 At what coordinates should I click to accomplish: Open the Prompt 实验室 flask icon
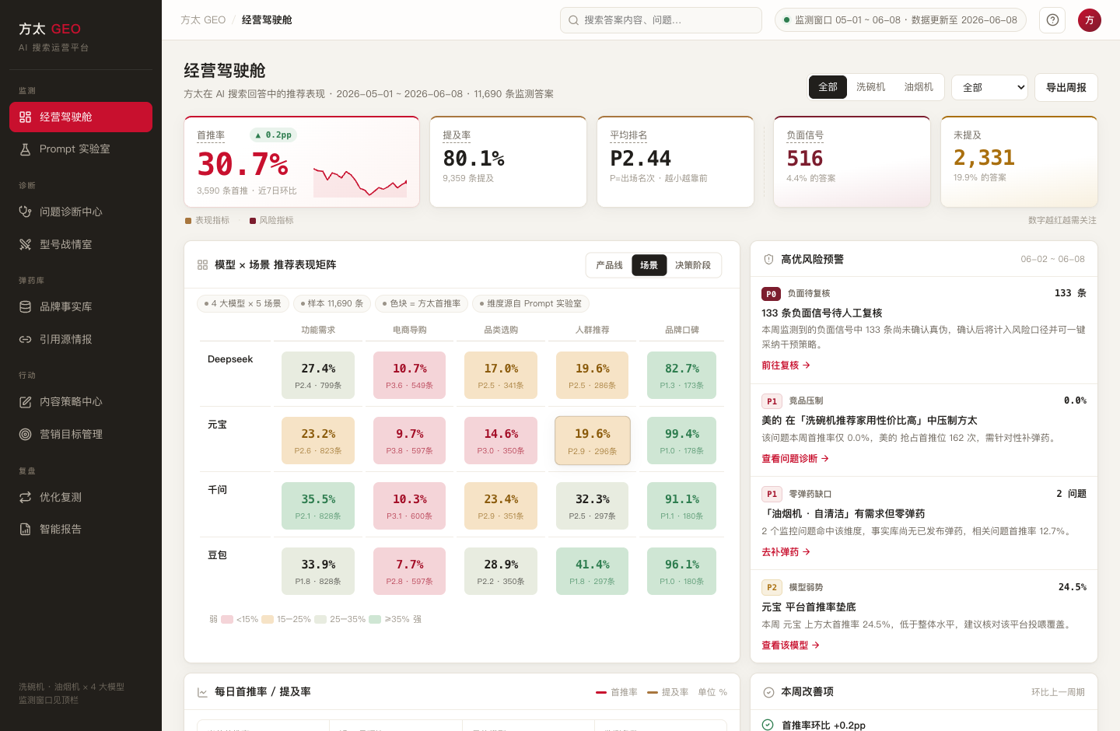(x=25, y=149)
